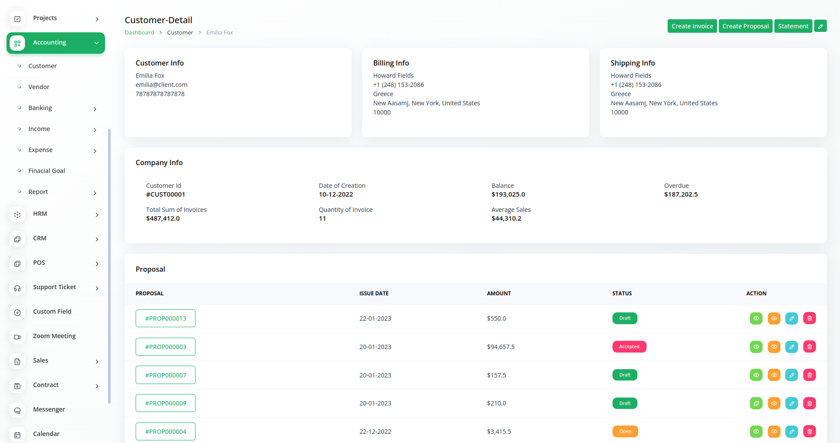Click the Calendar sidebar icon
840x443 pixels.
pos(17,435)
